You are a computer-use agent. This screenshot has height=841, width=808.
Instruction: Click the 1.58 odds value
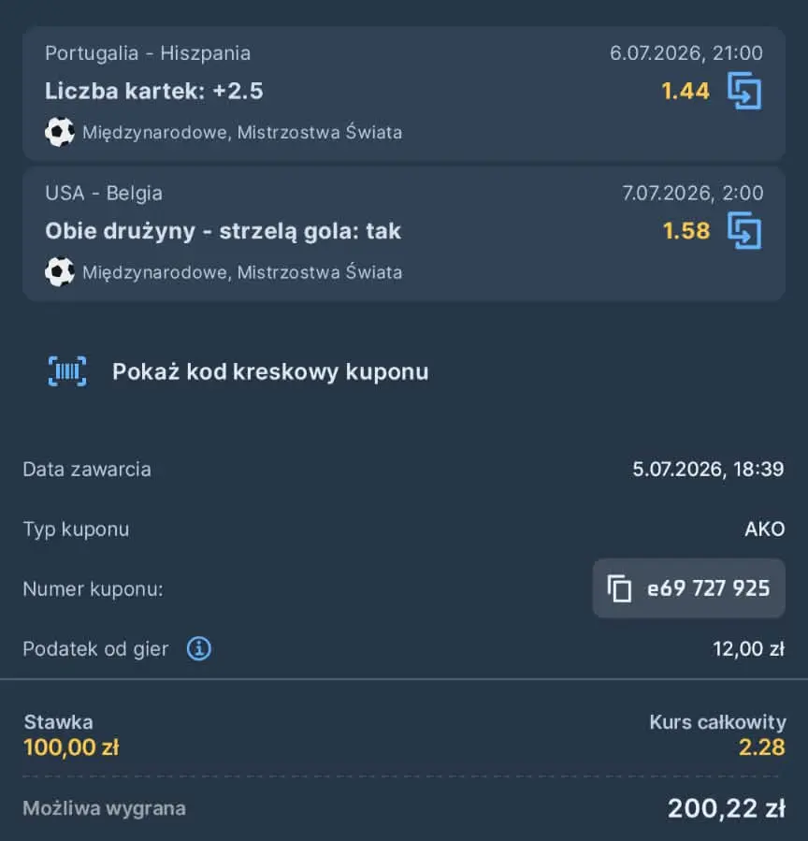point(685,231)
